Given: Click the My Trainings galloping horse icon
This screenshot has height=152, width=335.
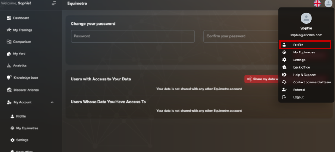Looking at the screenshot, I should [x=9, y=30].
